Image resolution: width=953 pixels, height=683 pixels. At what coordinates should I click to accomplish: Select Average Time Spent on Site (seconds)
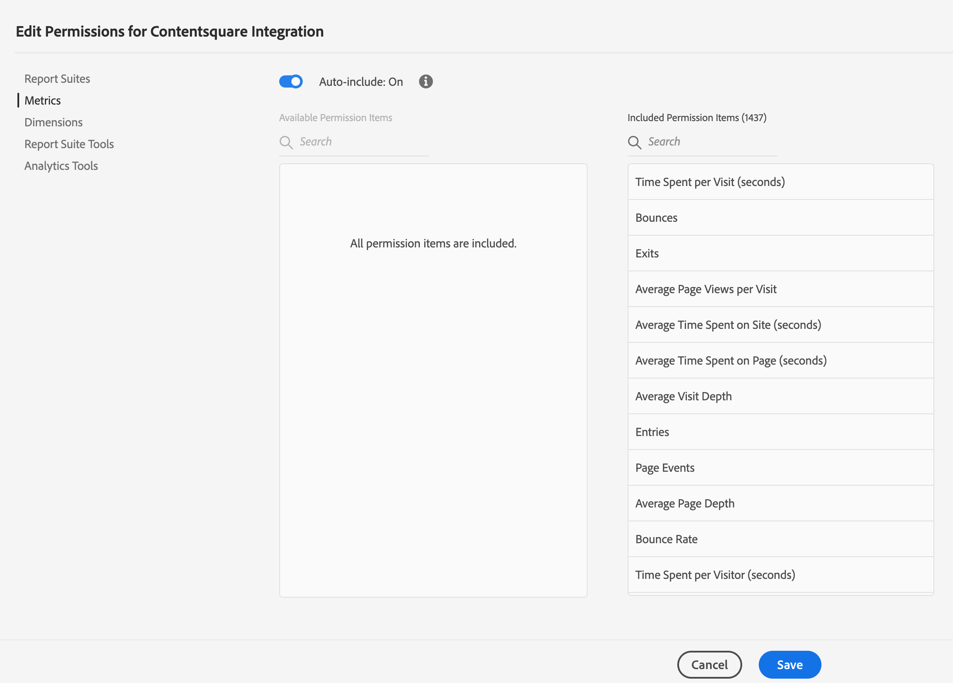781,325
